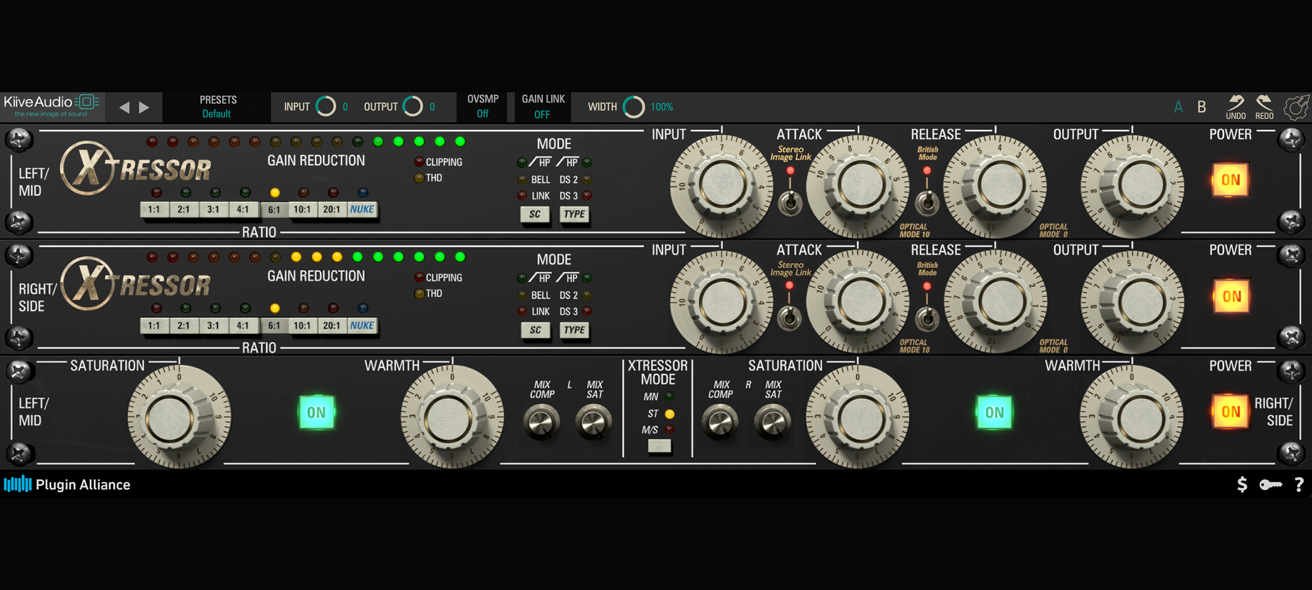The image size is (1312, 590).
Task: Open the dollar sign store icon
Action: click(1242, 485)
